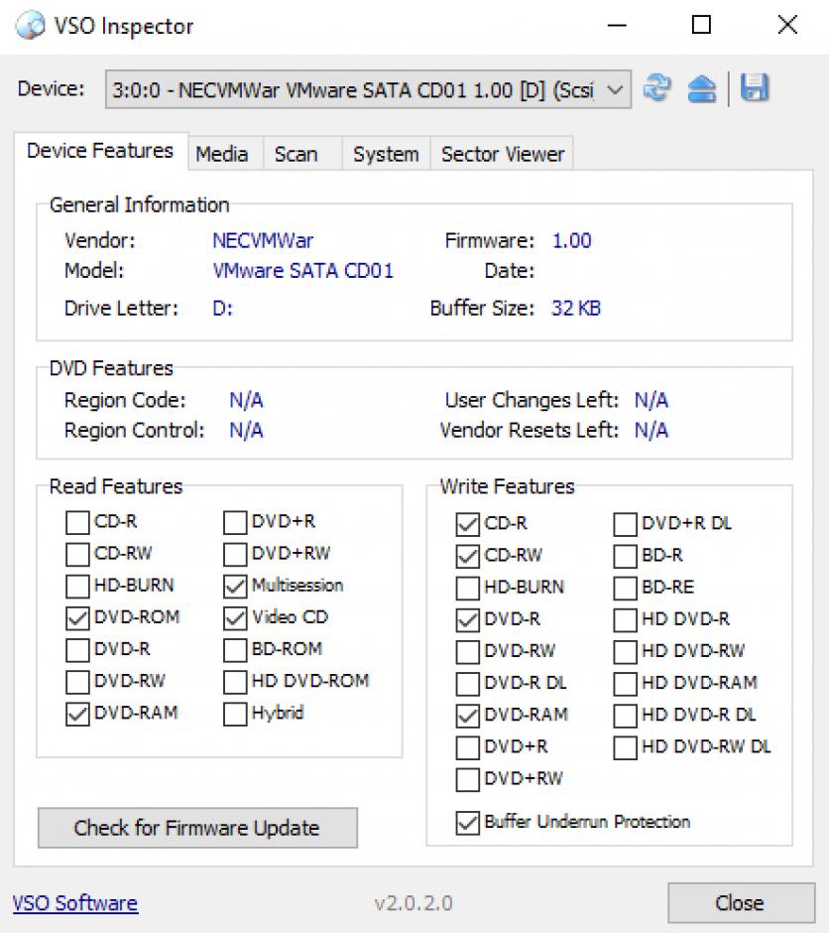Uncheck DVD-RAM in Read Features

[77, 714]
